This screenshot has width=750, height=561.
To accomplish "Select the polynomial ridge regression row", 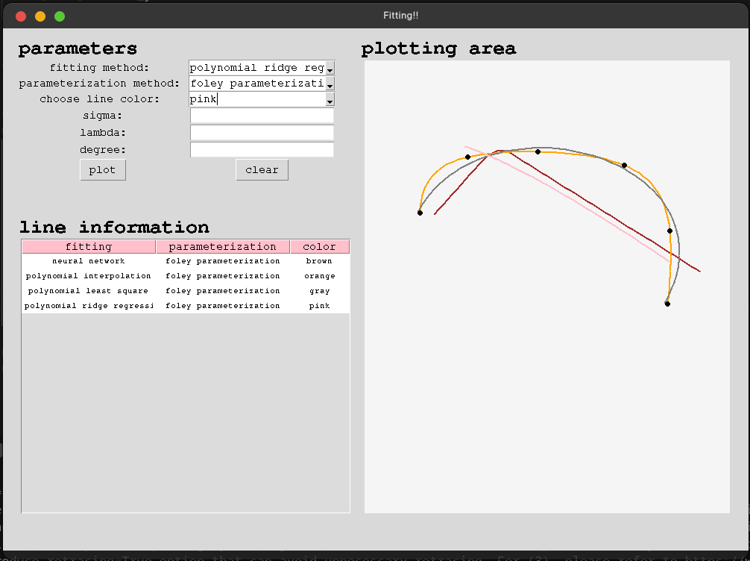I will tap(89, 306).
